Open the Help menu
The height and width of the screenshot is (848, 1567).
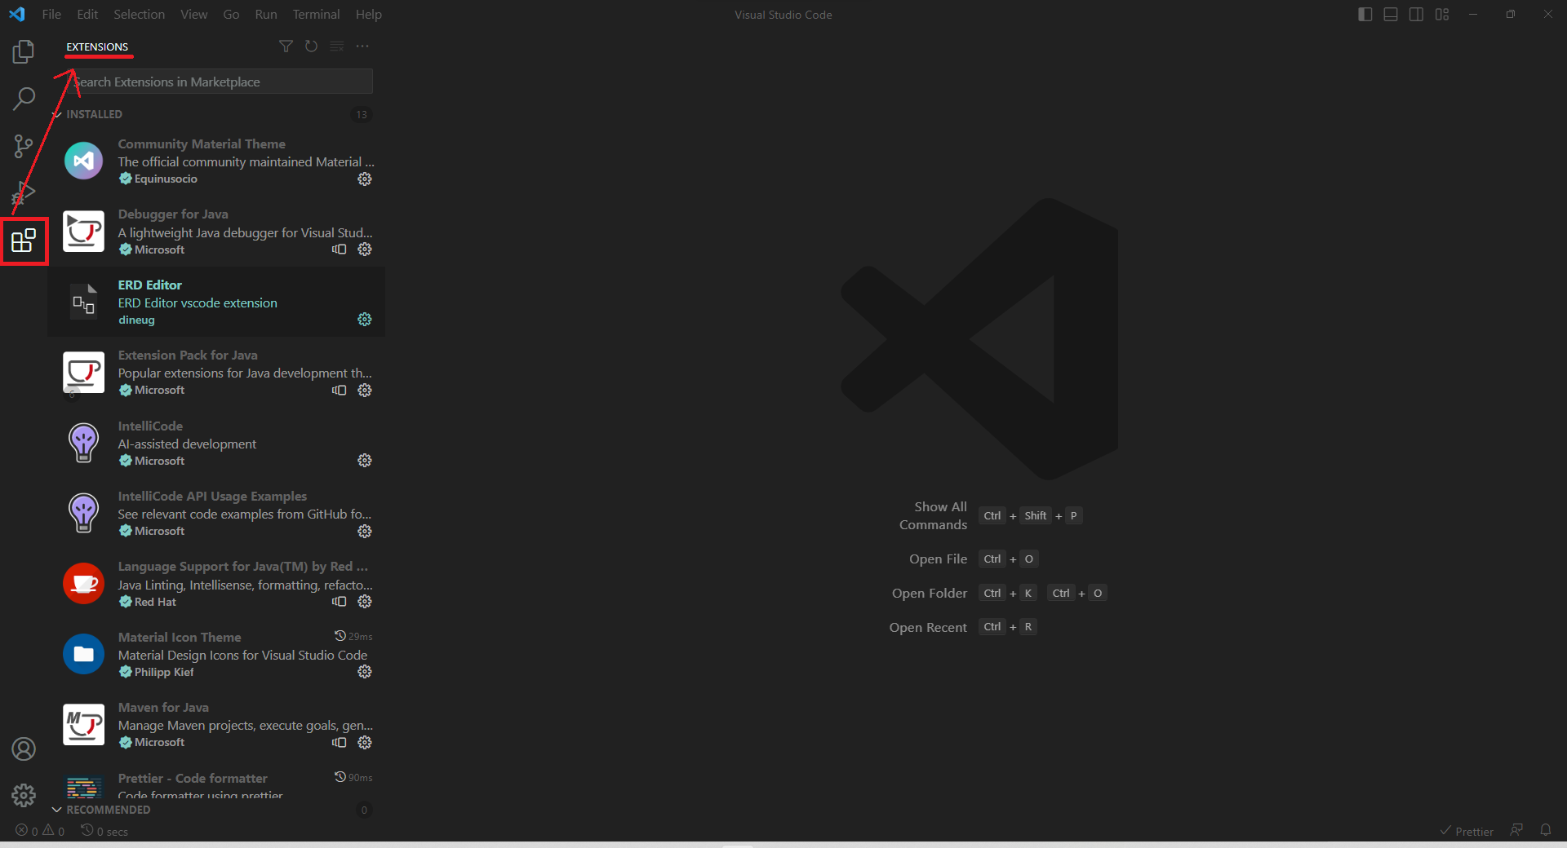tap(368, 15)
